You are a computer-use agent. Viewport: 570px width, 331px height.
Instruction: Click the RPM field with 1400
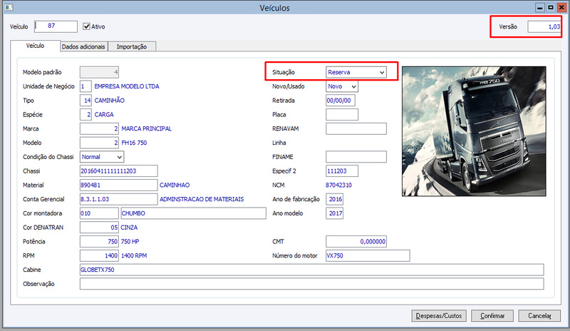tap(99, 255)
